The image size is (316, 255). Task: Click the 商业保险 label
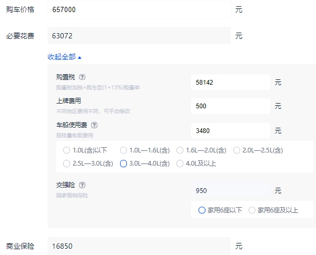(20, 246)
